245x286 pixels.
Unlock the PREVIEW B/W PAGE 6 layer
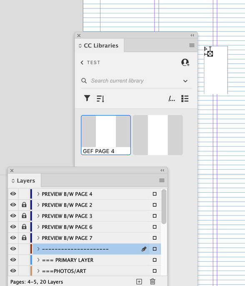click(x=24, y=227)
